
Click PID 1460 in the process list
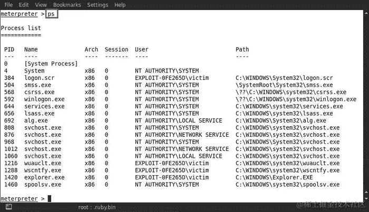(11, 185)
